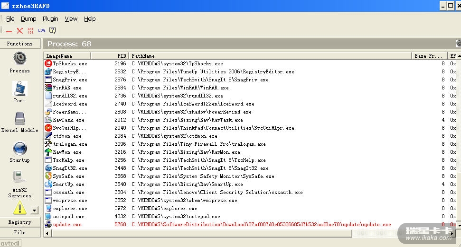Click the notepad.exe process icon

(x=48, y=216)
